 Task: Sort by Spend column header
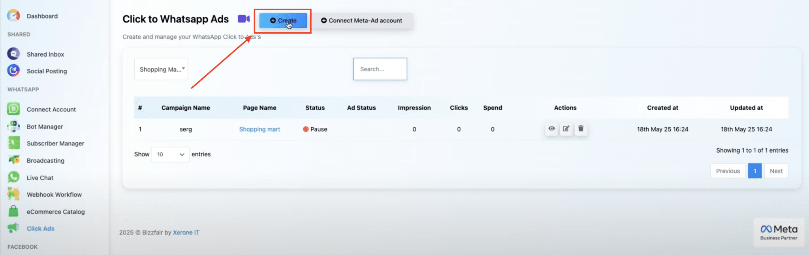pos(493,108)
